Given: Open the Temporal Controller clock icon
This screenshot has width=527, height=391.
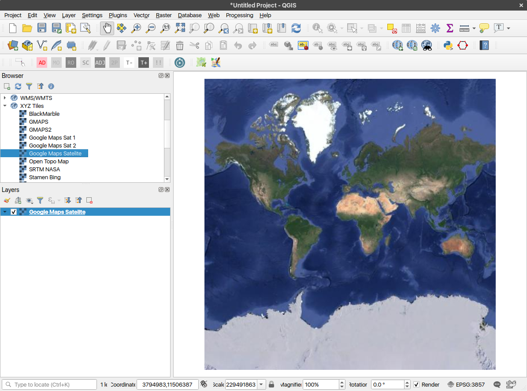Looking at the screenshot, I should 180,63.
